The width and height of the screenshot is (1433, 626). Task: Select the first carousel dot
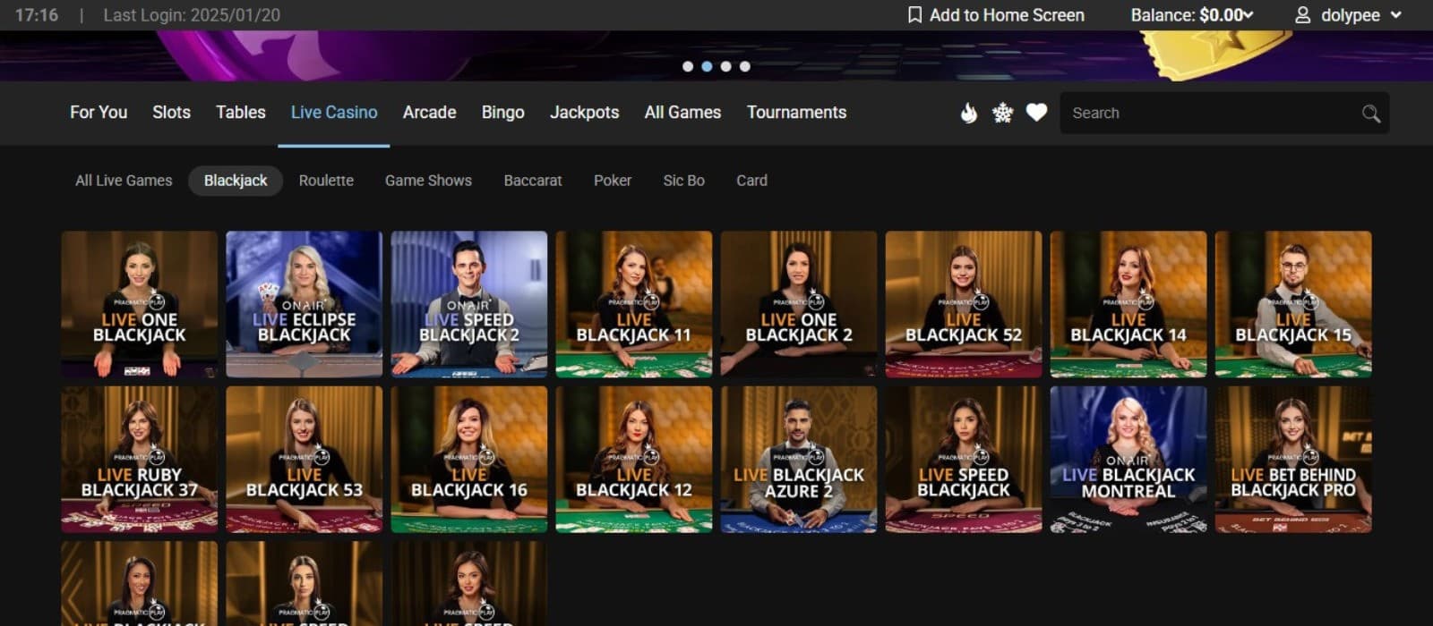(x=688, y=66)
